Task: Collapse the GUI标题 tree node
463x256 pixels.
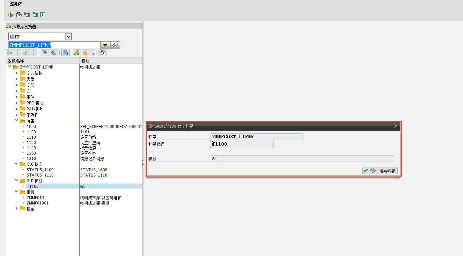Action: 16,181
